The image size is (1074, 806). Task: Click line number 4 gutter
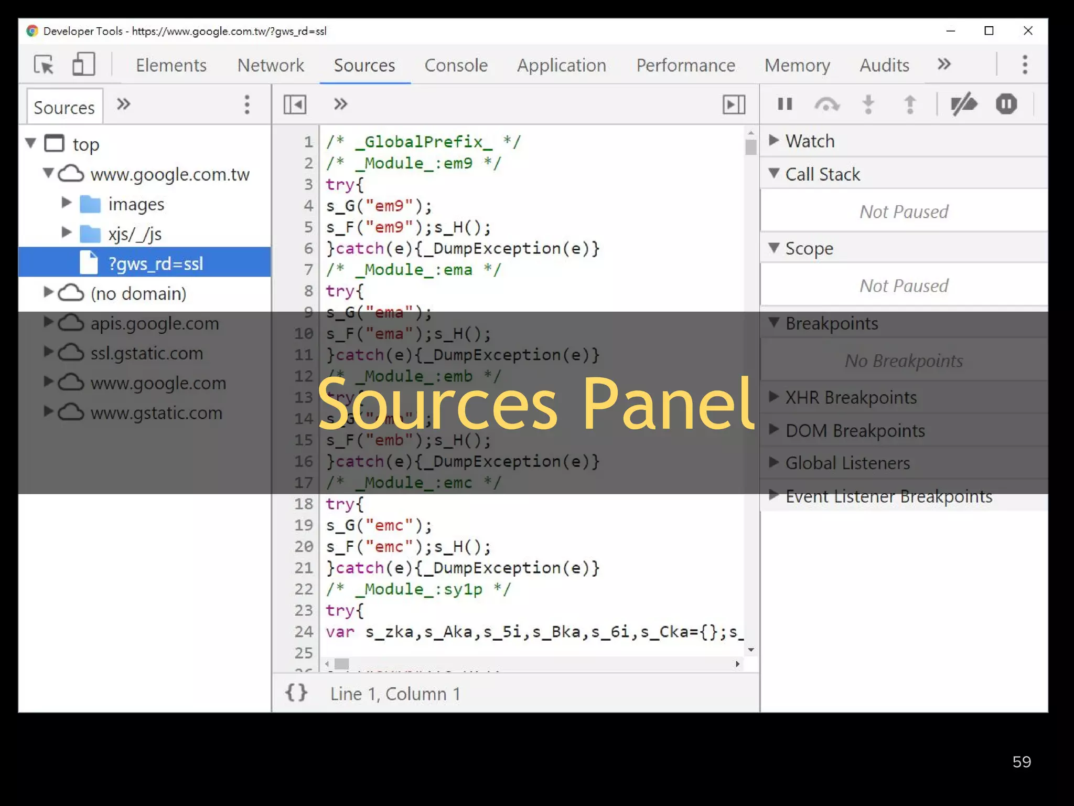point(308,205)
